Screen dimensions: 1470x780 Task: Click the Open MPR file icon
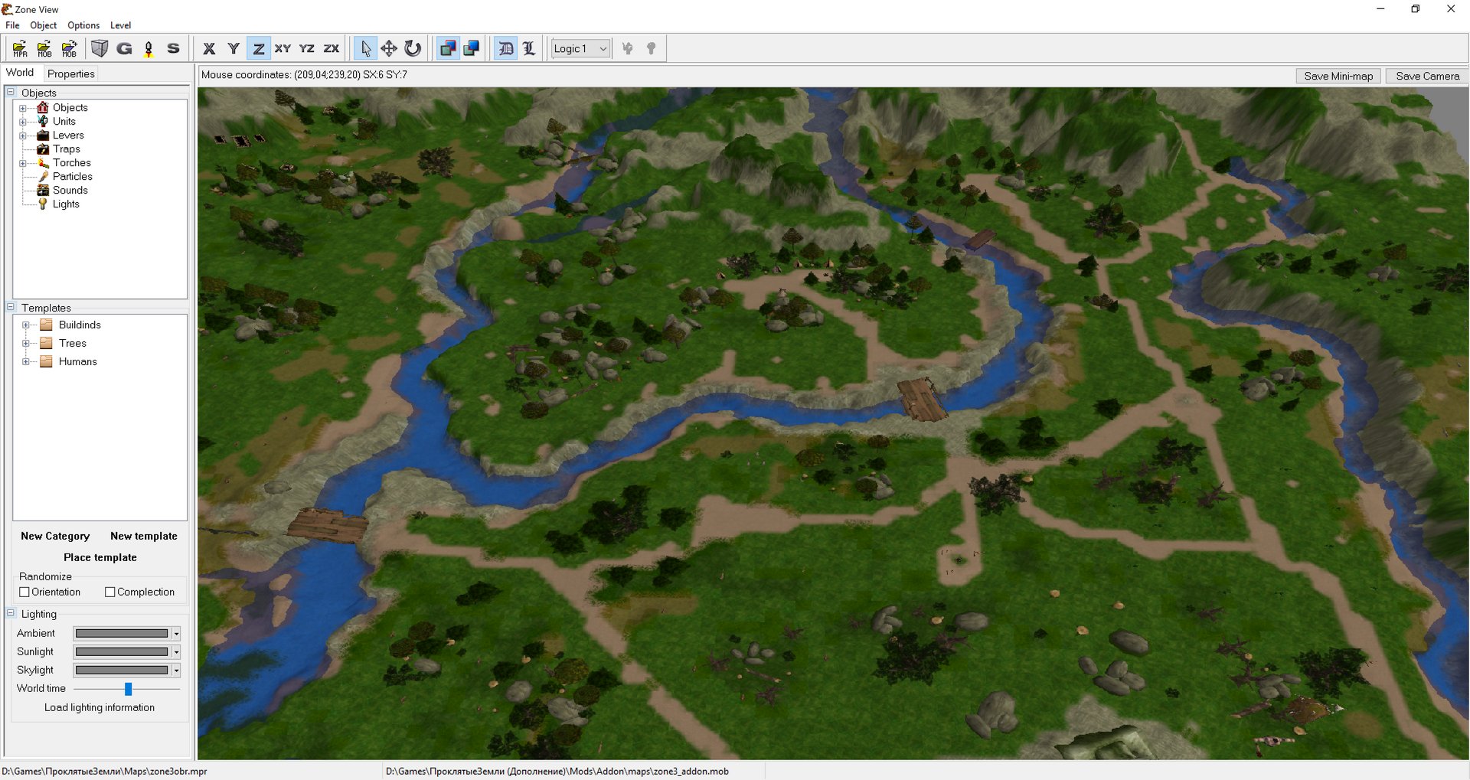[20, 49]
